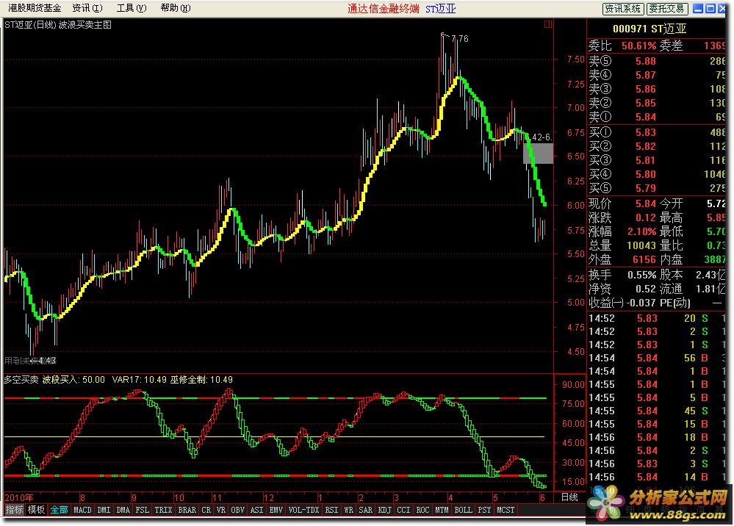Image resolution: width=734 pixels, height=526 pixels.
Task: Click the 委比 value 50.61%
Action: coord(638,46)
